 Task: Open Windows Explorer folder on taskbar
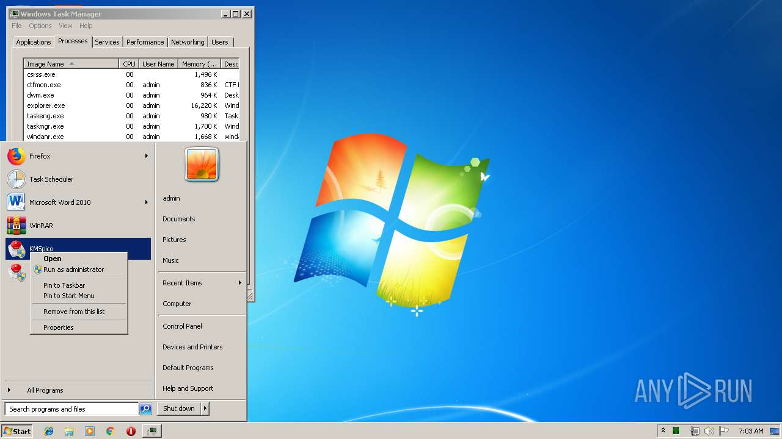pyautogui.click(x=69, y=431)
